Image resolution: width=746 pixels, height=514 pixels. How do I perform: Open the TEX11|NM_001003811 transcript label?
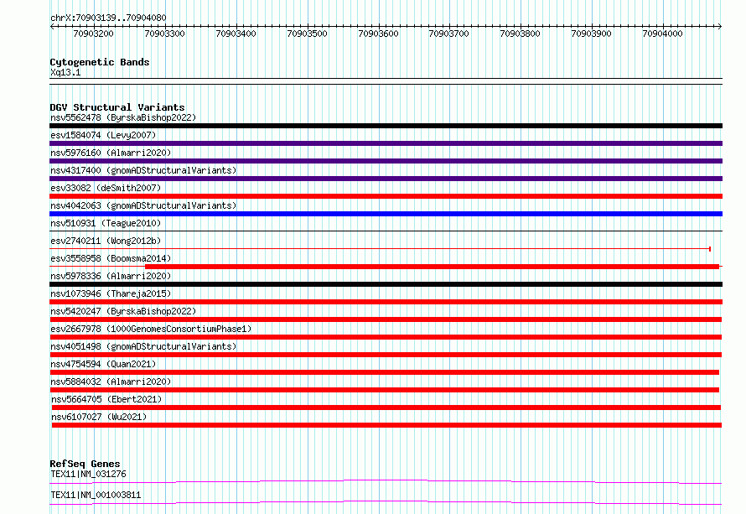[x=96, y=495]
